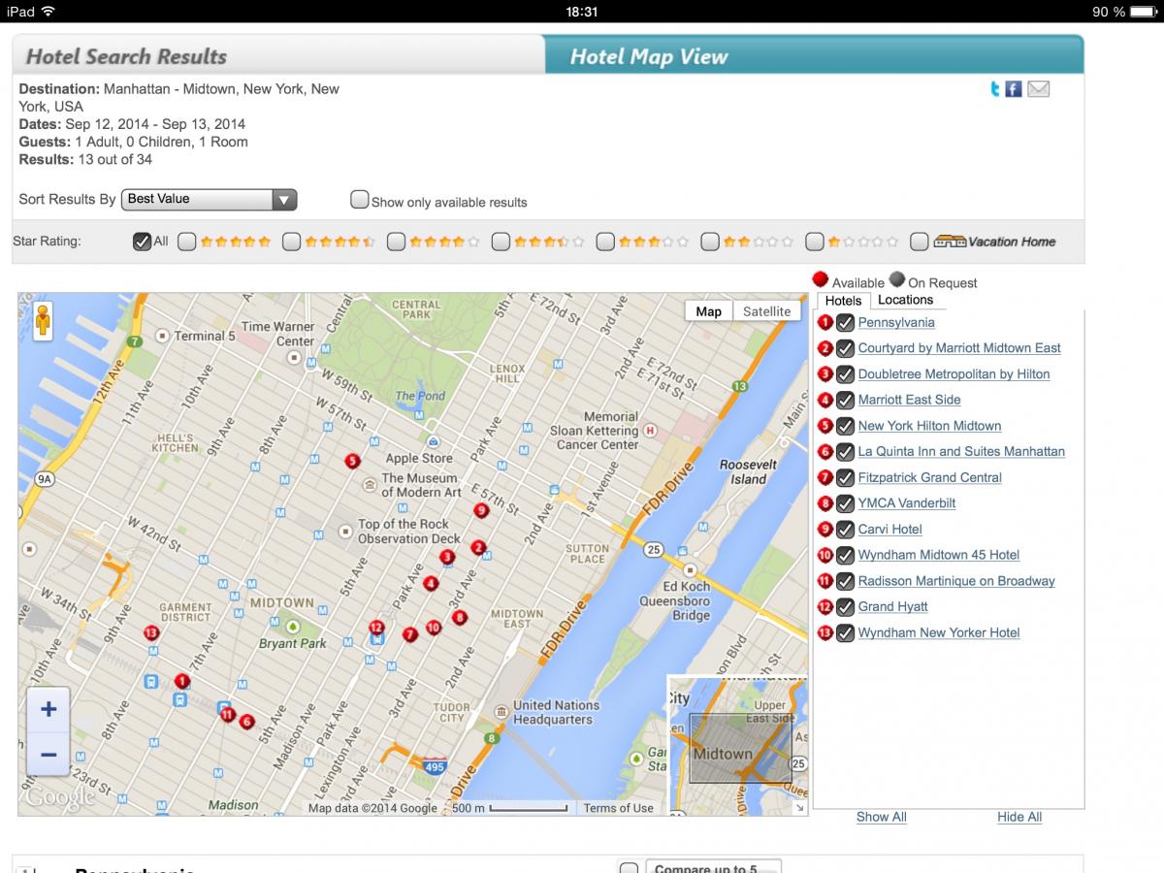
Task: Uncheck the All star rating checkbox
Action: 142,242
